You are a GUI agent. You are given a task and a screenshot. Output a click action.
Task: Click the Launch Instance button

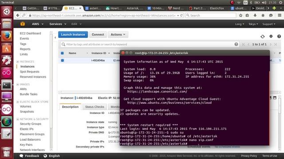(73, 34)
